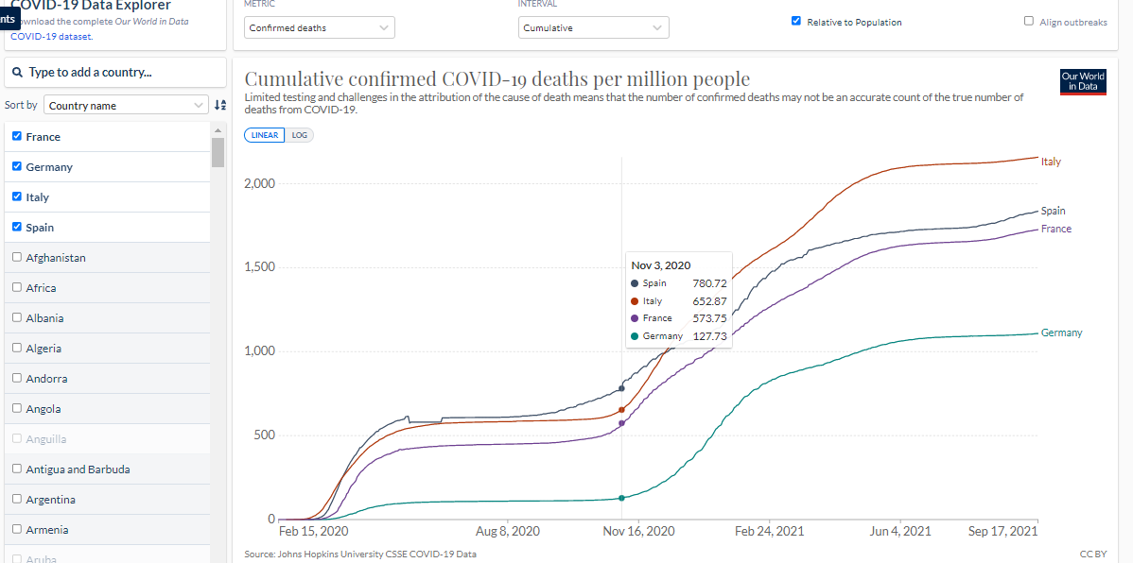Click the scrollbar up arrow in country list

point(218,129)
